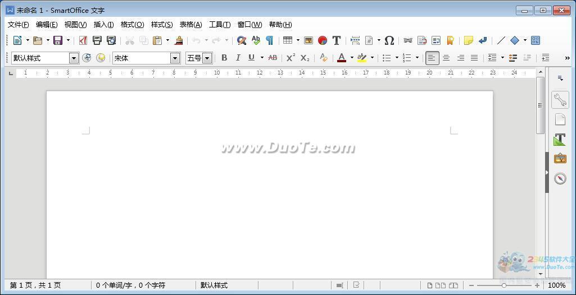The height and width of the screenshot is (295, 576).
Task: Insert a footnote icon
Action: 422,40
